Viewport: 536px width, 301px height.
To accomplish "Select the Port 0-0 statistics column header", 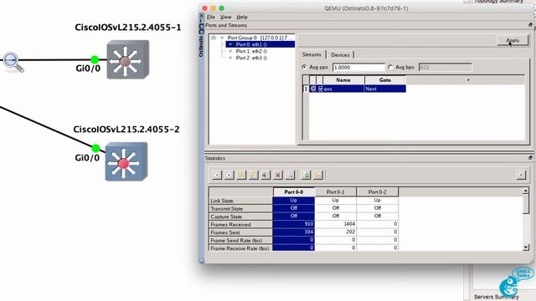I will (294, 191).
